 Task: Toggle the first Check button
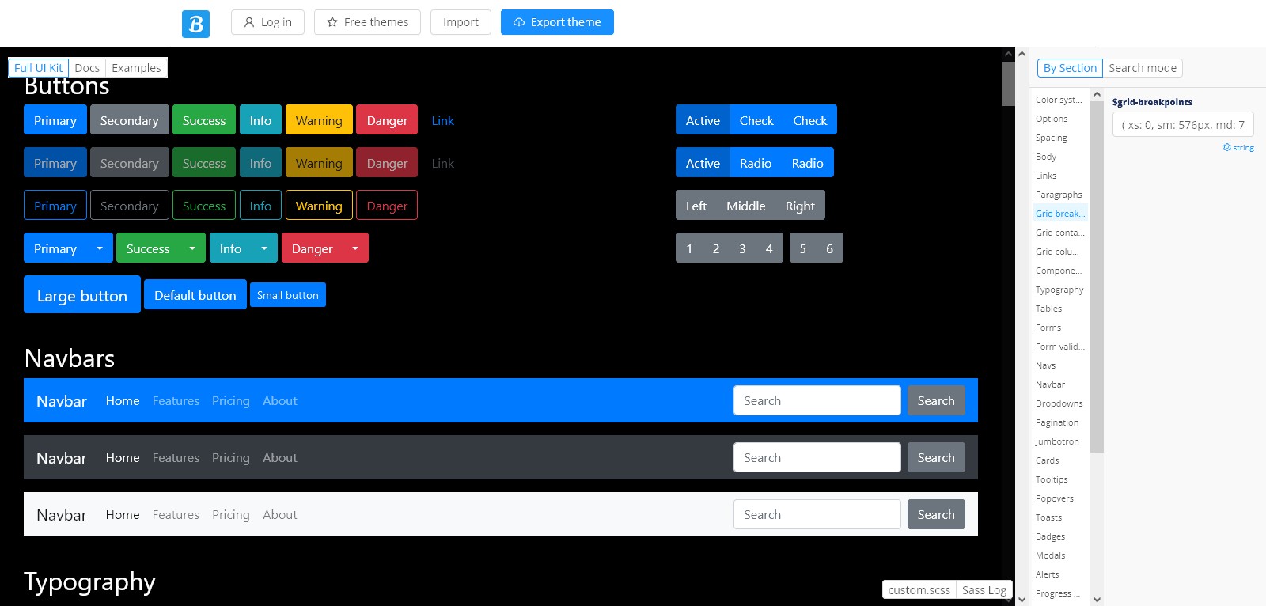pyautogui.click(x=756, y=120)
